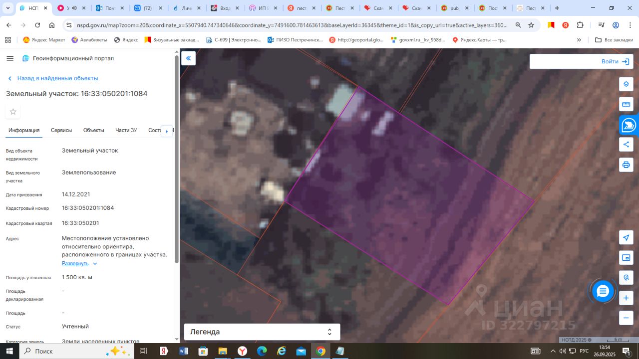
Task: Click cadastral number 16:33:050201:1084 value
Action: click(88, 208)
